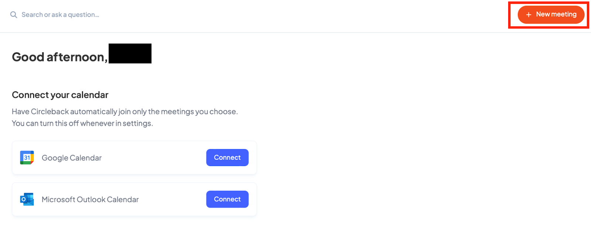
Task: Click the search magnifier icon
Action: click(14, 15)
